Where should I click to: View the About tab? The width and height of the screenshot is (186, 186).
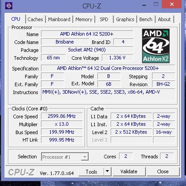pos(164,19)
